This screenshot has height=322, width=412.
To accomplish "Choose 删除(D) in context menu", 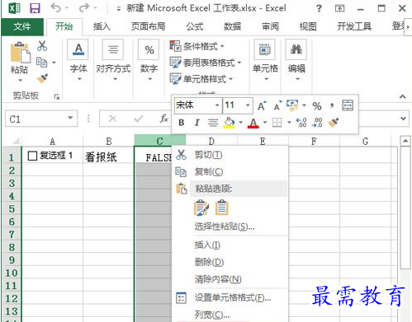I will point(230,262).
